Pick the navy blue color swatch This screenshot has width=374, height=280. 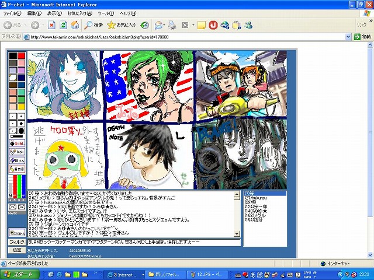click(x=21, y=78)
